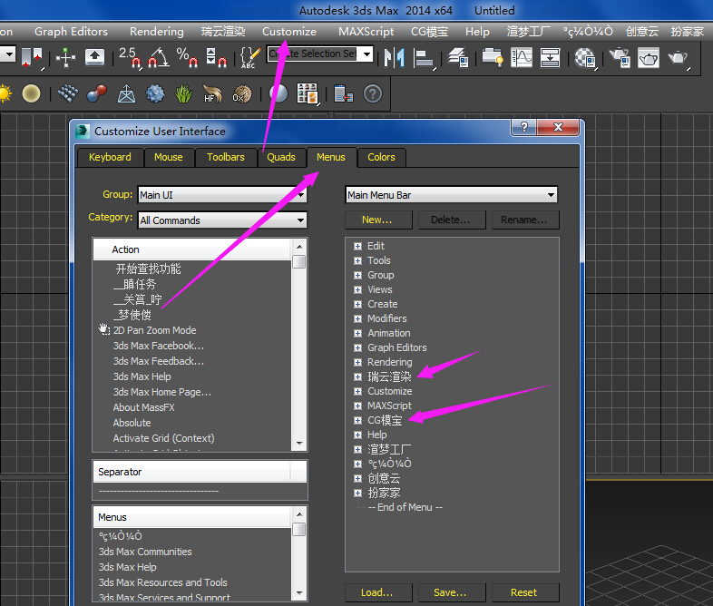Expand the Rendering menu tree node
This screenshot has height=606, width=713.
coord(358,362)
